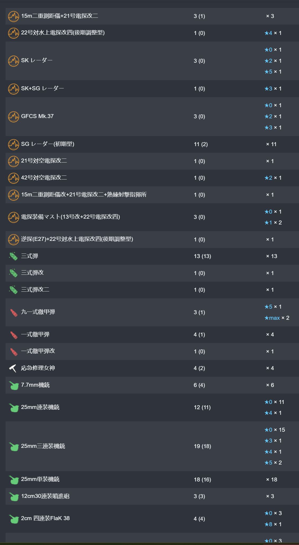Select the 22号対水上電探改四(後期調整型) entry

(152, 33)
